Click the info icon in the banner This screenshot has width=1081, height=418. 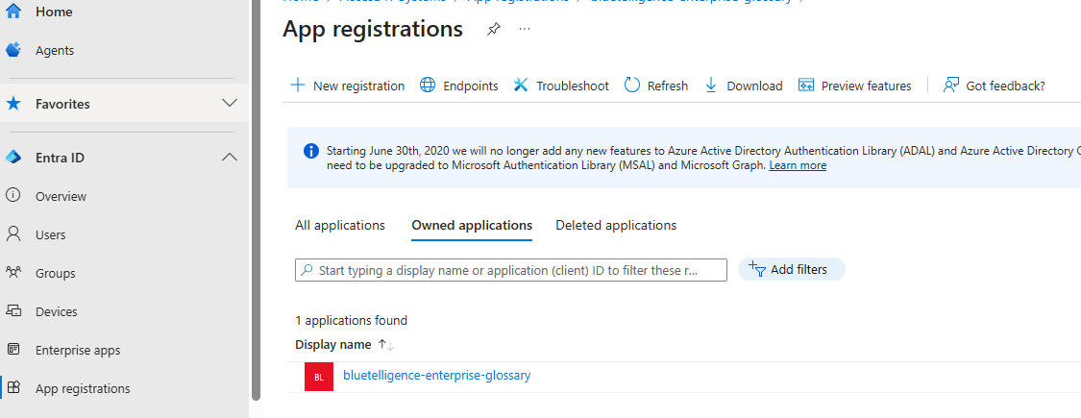[311, 150]
